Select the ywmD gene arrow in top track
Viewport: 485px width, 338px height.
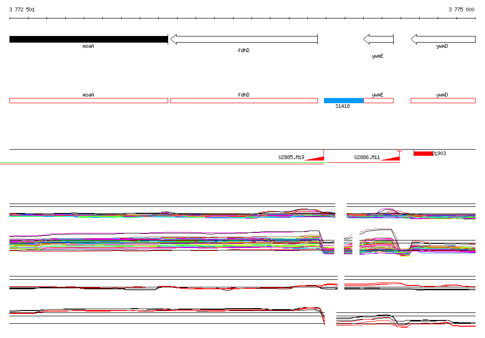tap(443, 39)
